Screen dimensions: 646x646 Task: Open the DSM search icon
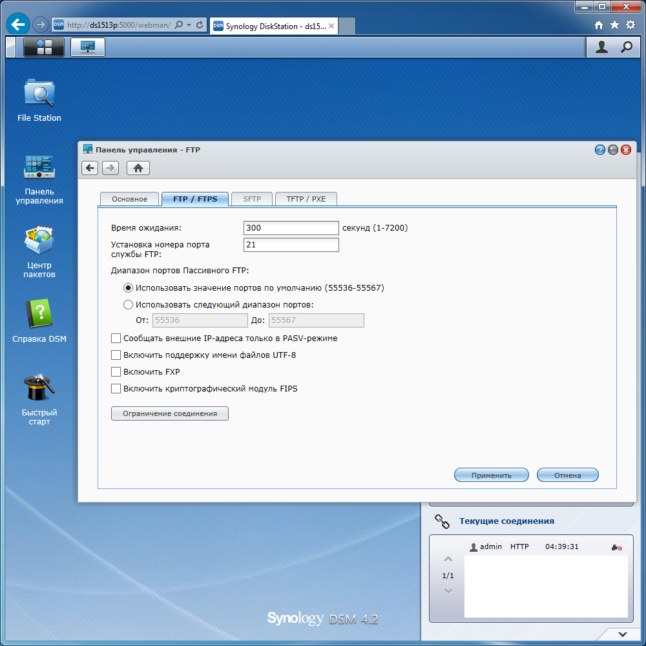pos(626,47)
